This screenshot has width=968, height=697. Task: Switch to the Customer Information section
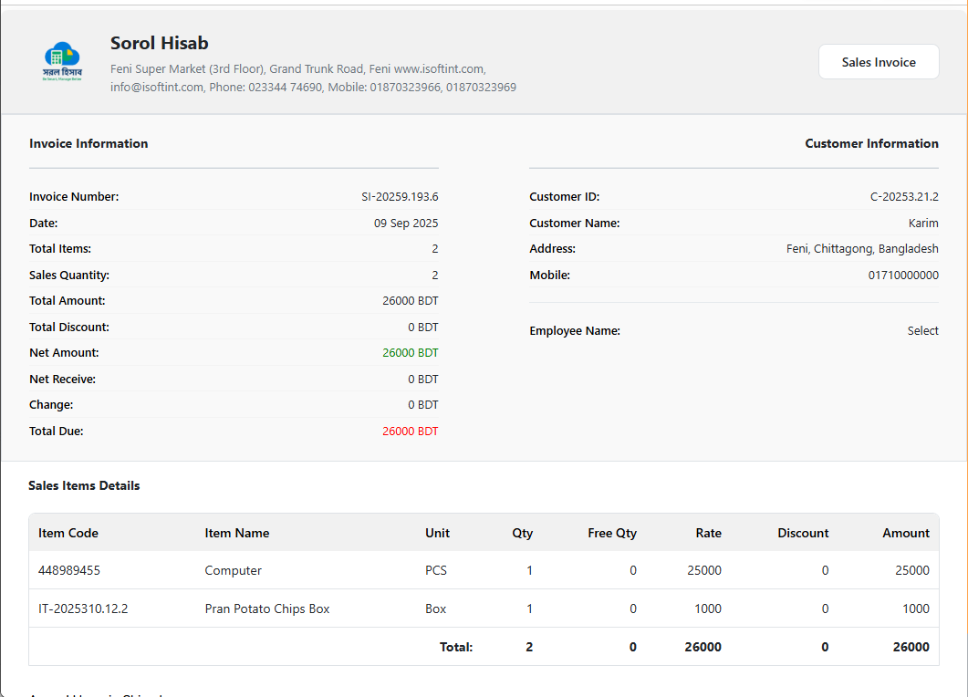[x=871, y=143]
